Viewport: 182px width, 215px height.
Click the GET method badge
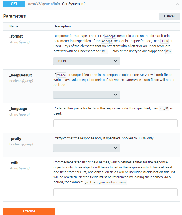point(14,4)
